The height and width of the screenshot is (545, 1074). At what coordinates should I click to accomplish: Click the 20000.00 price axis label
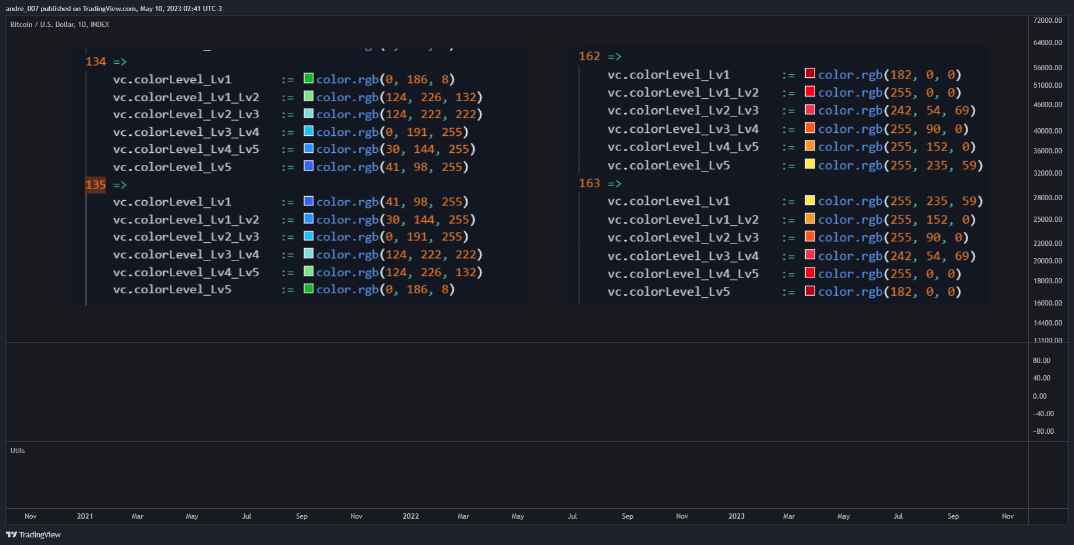pyautogui.click(x=1048, y=261)
